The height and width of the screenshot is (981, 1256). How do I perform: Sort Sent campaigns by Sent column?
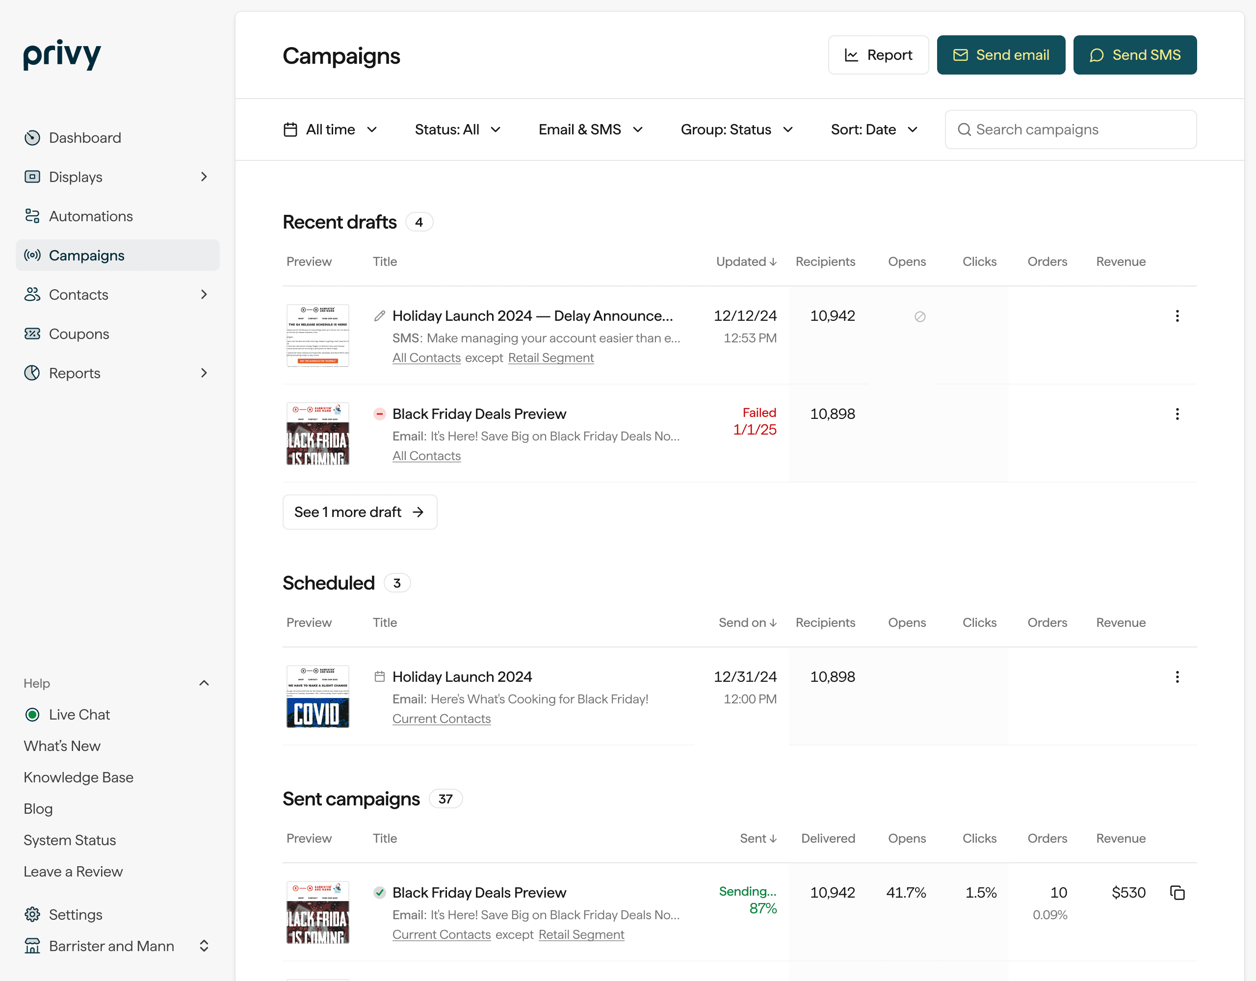click(758, 838)
